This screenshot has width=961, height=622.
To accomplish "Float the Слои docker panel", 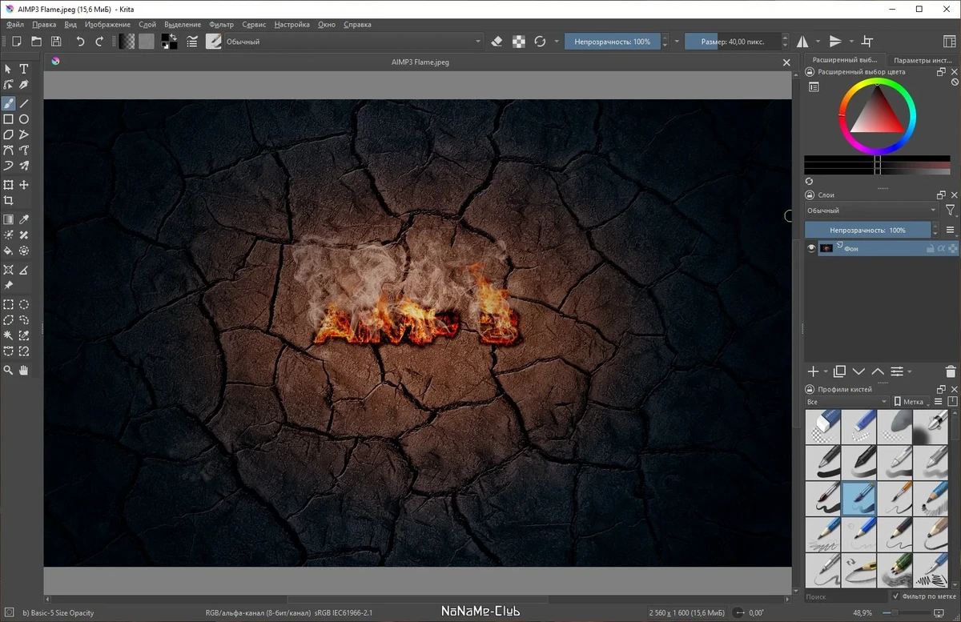I will pos(942,195).
